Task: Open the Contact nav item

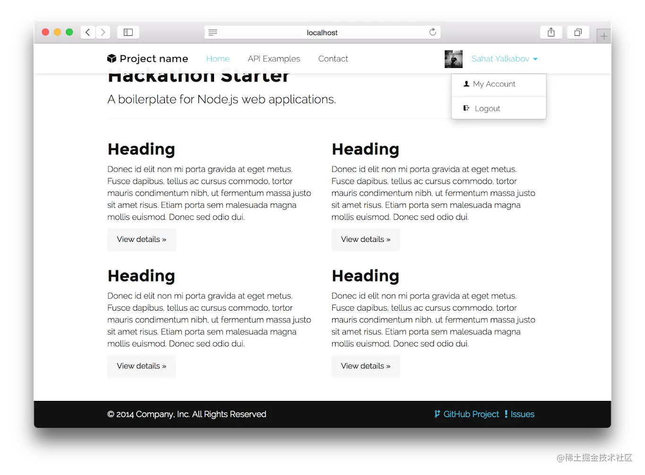Action: click(333, 59)
